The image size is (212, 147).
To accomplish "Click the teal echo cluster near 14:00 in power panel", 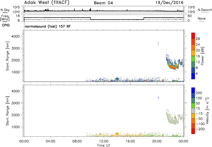I will pyautogui.click(x=117, y=79).
